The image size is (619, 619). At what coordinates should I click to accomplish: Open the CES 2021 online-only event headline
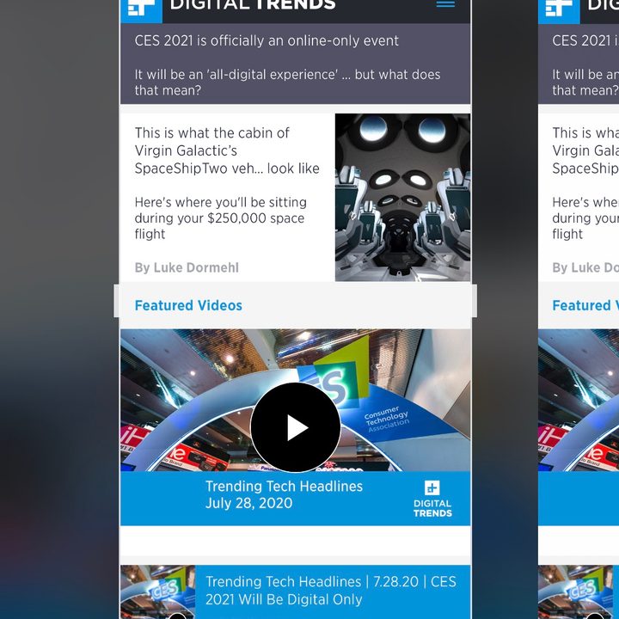pos(267,40)
